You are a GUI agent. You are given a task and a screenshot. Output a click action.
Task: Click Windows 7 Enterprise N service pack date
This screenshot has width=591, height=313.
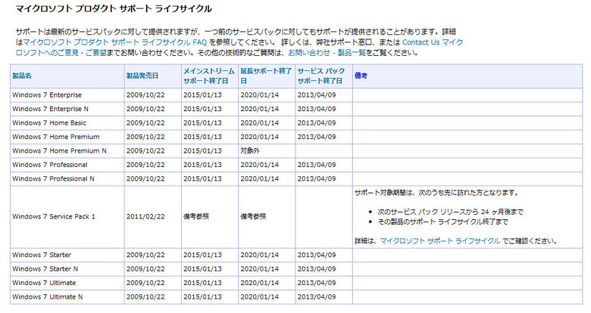(x=316, y=109)
